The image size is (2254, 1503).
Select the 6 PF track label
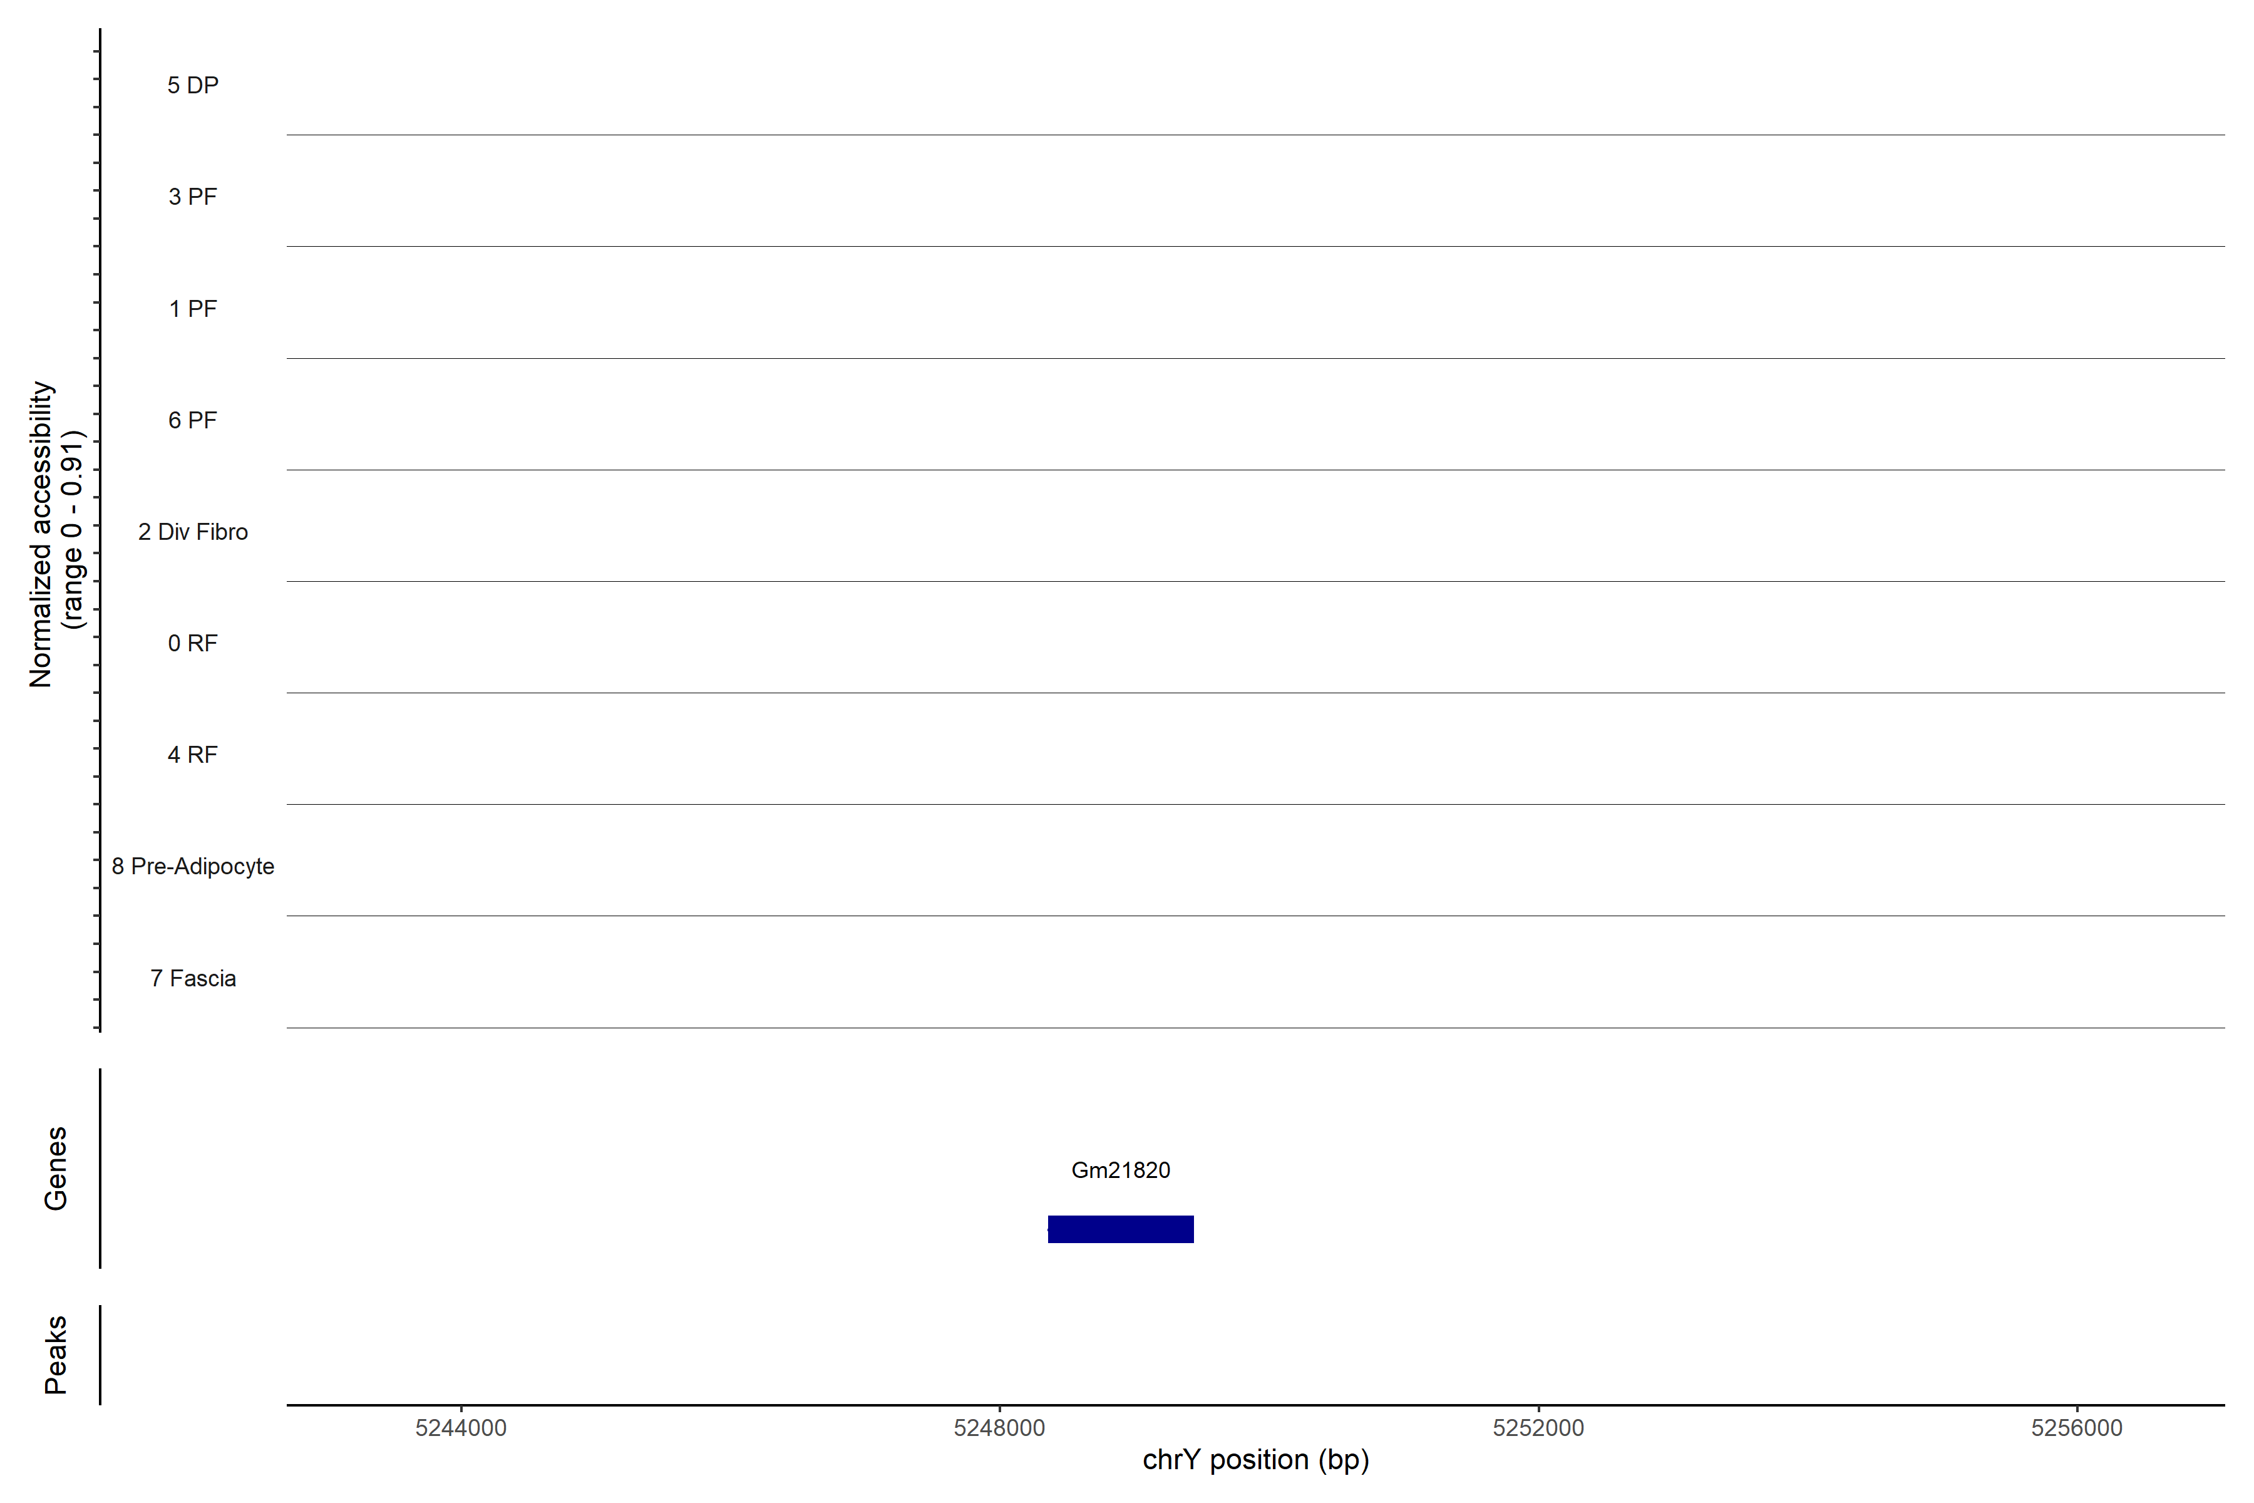click(x=193, y=420)
